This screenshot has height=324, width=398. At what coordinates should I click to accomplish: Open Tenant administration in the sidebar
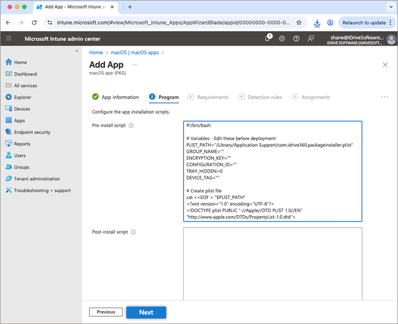coord(32,179)
